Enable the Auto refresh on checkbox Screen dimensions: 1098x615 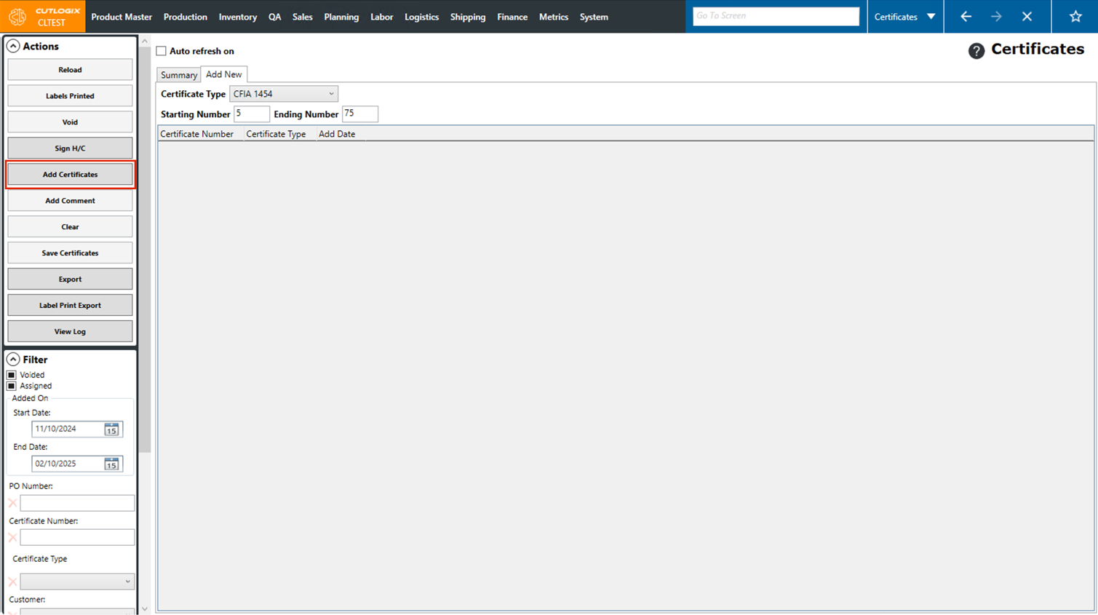(x=162, y=51)
